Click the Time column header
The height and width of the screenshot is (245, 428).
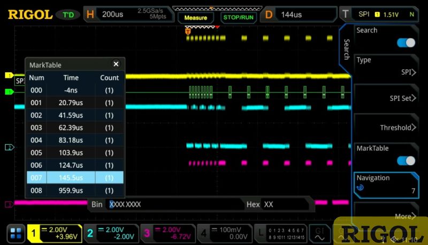point(71,78)
